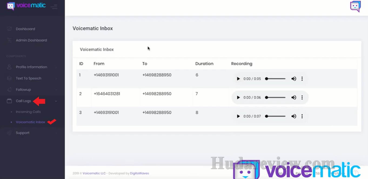368x179 pixels.
Task: Collapse the Call Logs menu
Action: (24, 101)
